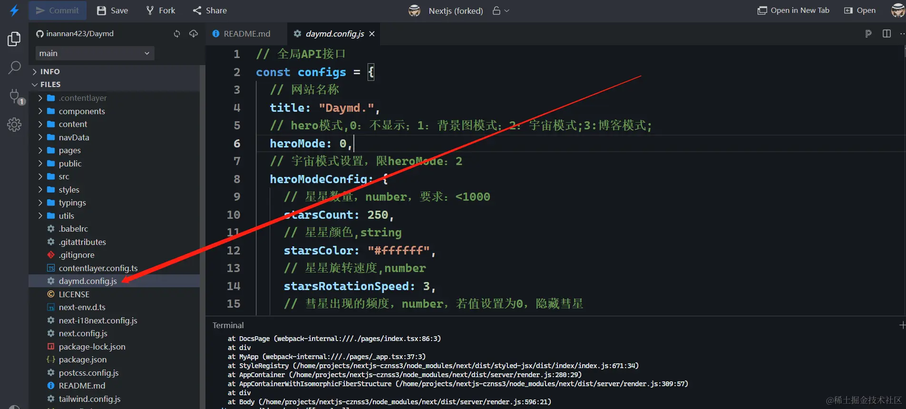Click the inannan423/Daymd repository name

[80, 34]
